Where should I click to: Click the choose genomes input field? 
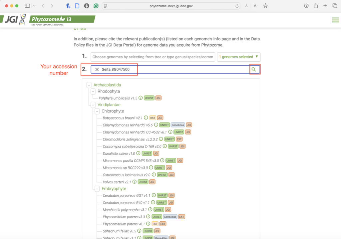click(x=153, y=57)
